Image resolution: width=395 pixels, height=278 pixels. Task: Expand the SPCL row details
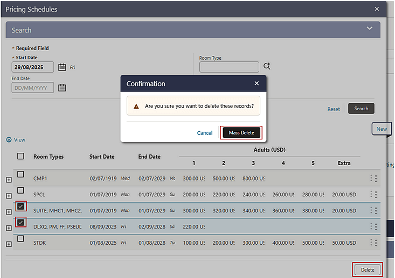(9, 196)
